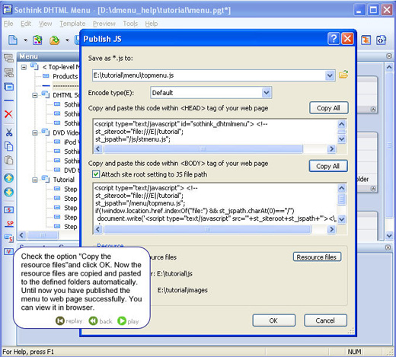
Task: Click the New document toolbar icon
Action: pos(13,40)
